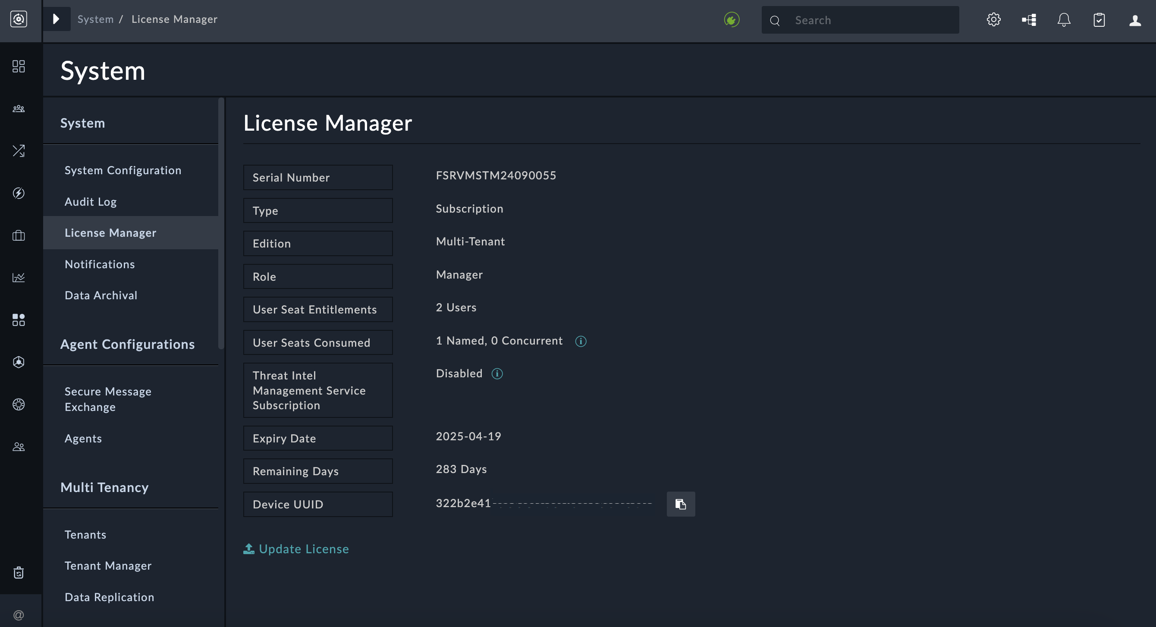Switch to the Audit Log section
Viewport: 1156px width, 627px height.
[x=90, y=201]
